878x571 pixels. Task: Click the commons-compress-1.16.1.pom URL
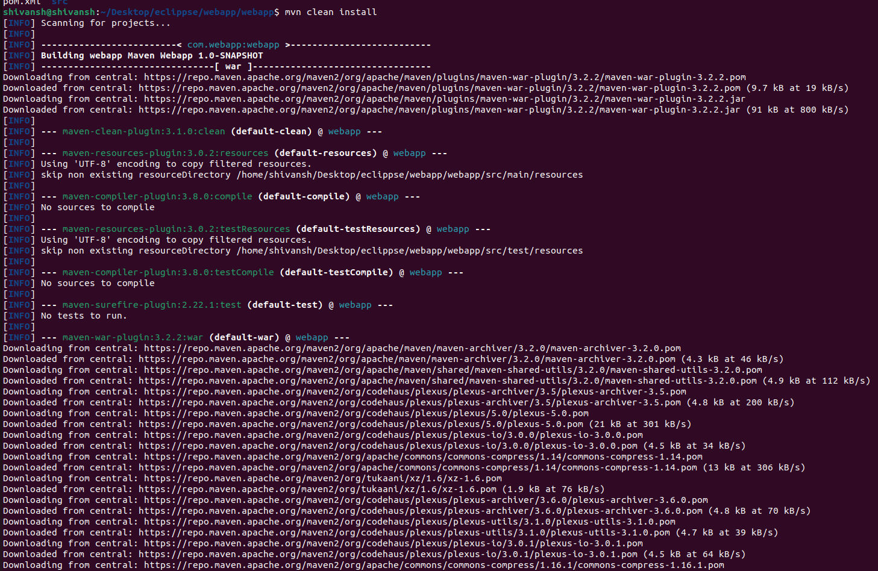click(x=434, y=565)
